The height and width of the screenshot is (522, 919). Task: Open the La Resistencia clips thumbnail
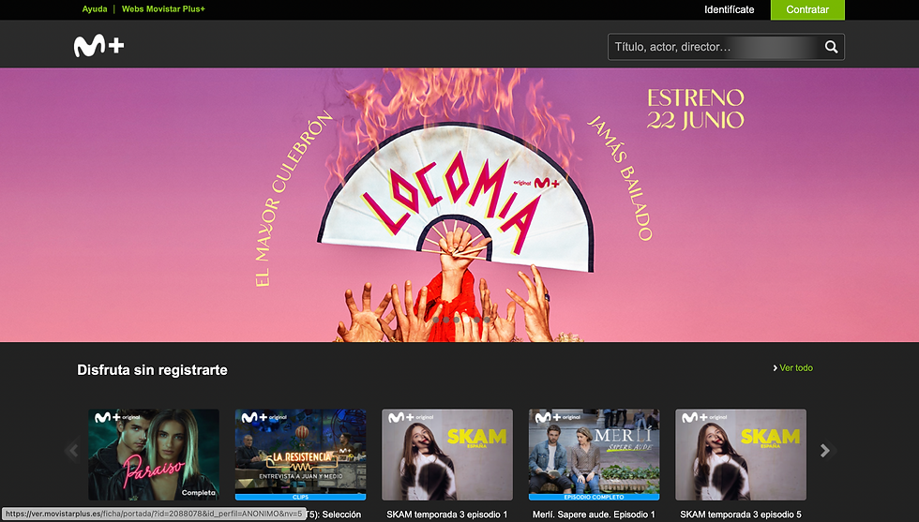(x=301, y=455)
